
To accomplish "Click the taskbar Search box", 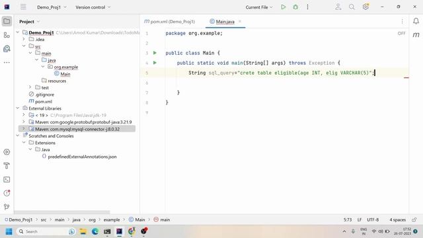I will [46, 231].
